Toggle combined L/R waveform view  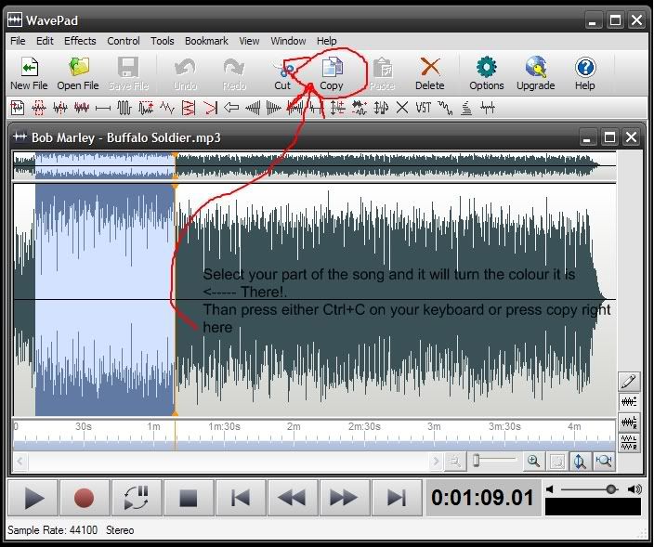[x=629, y=422]
